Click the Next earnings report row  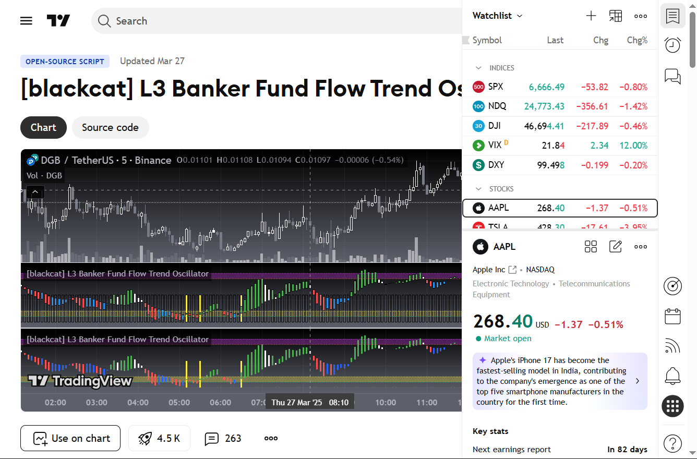(560, 450)
